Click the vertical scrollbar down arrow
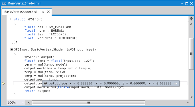Image resolution: width=195 pixels, height=107 pixels. point(191,97)
